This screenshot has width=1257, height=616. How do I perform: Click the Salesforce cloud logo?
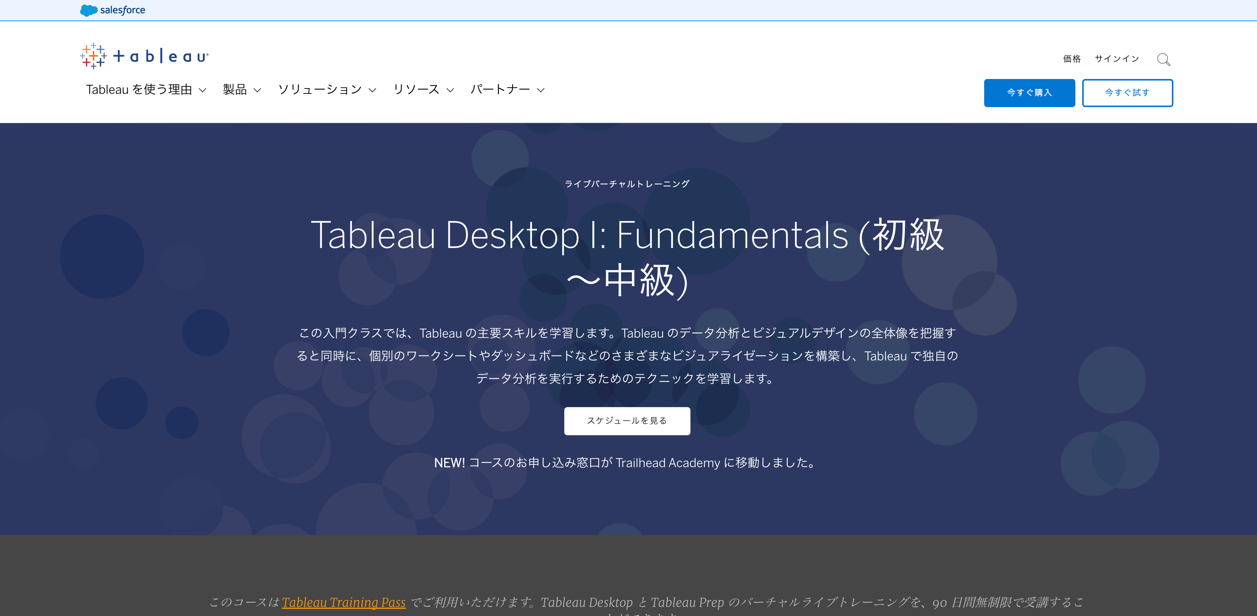click(112, 10)
